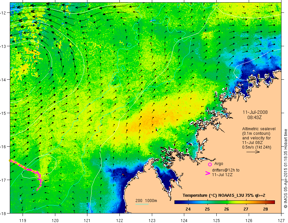This screenshot has width=288, height=223.
Task: Click the colorbar tick label 27
Action: [x=246, y=209]
